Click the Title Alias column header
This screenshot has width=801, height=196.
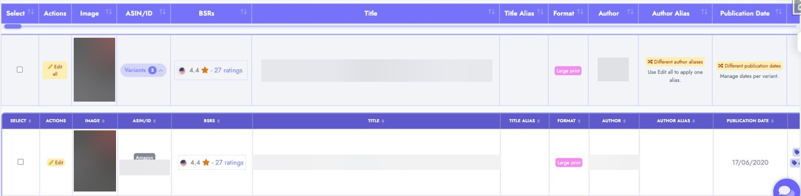click(519, 13)
